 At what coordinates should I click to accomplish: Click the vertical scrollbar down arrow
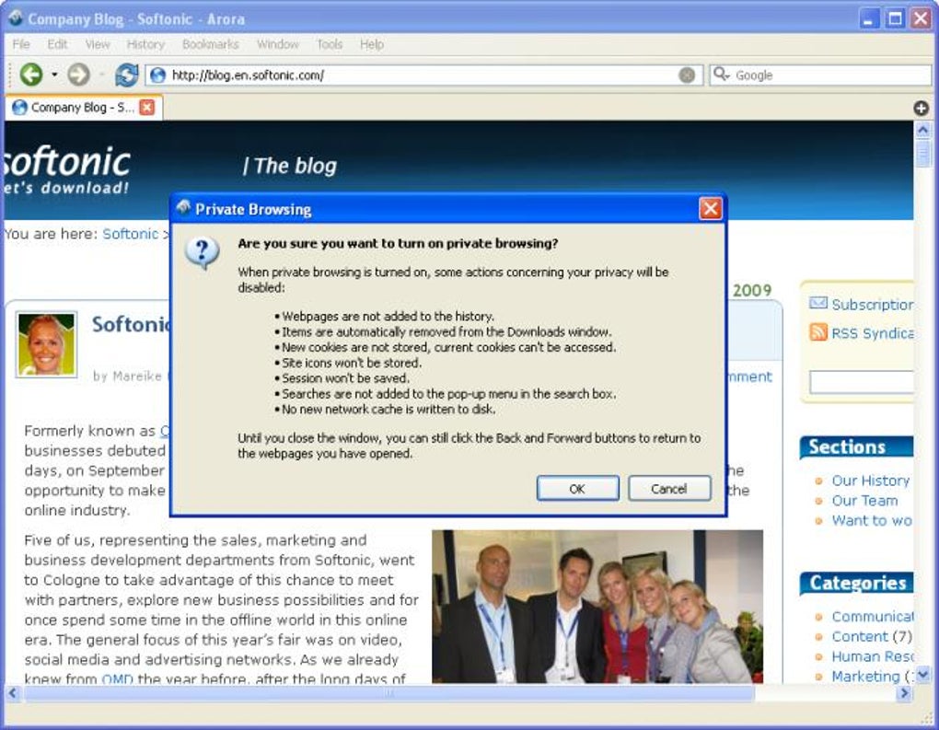click(x=922, y=675)
